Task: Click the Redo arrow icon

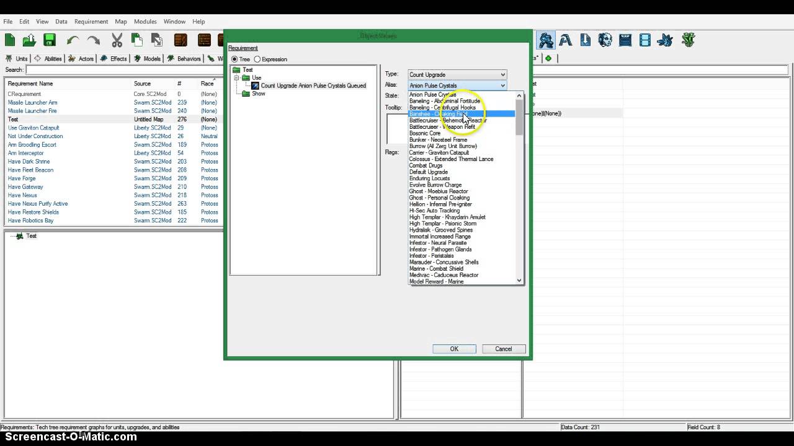Action: 93,40
